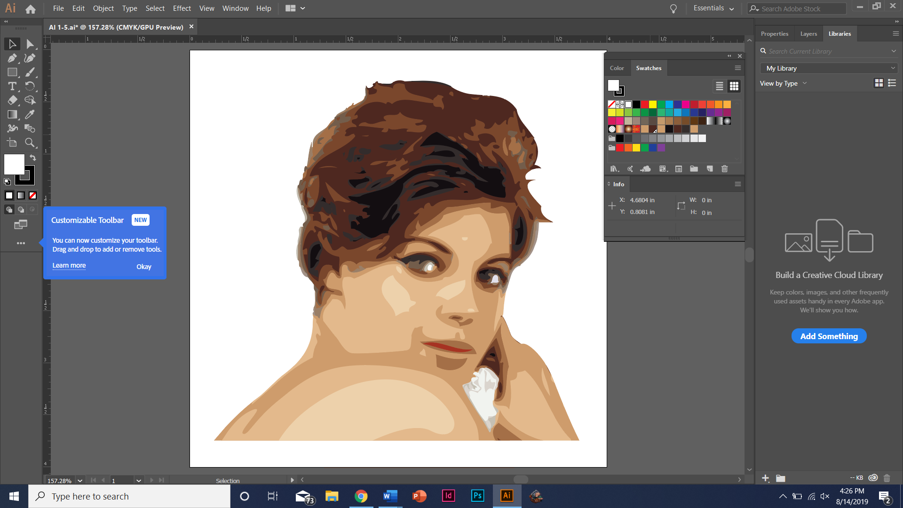Show swatches in list view
This screenshot has width=903, height=508.
(720, 87)
